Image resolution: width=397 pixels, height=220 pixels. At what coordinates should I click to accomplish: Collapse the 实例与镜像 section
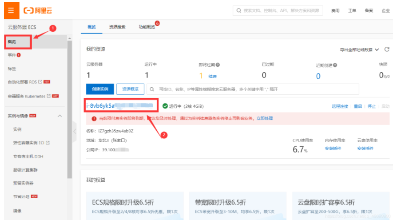pos(60,116)
